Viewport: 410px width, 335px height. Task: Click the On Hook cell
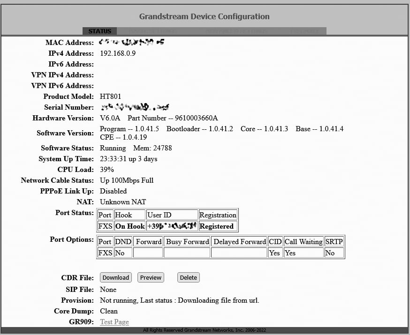tap(129, 226)
